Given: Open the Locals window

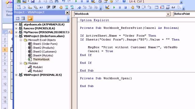Looking at the screenshot, I should [x=156, y=7].
